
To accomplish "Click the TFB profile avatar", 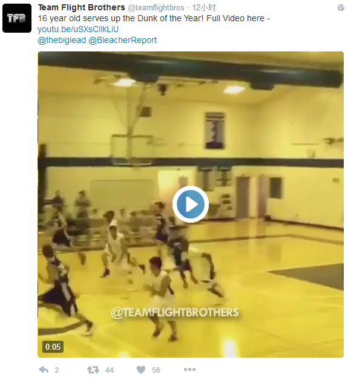I will pyautogui.click(x=17, y=18).
